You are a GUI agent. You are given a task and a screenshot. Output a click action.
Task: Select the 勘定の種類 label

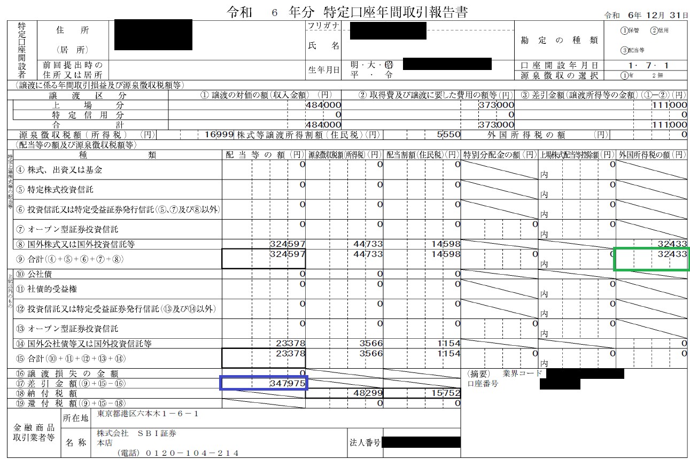pos(560,41)
